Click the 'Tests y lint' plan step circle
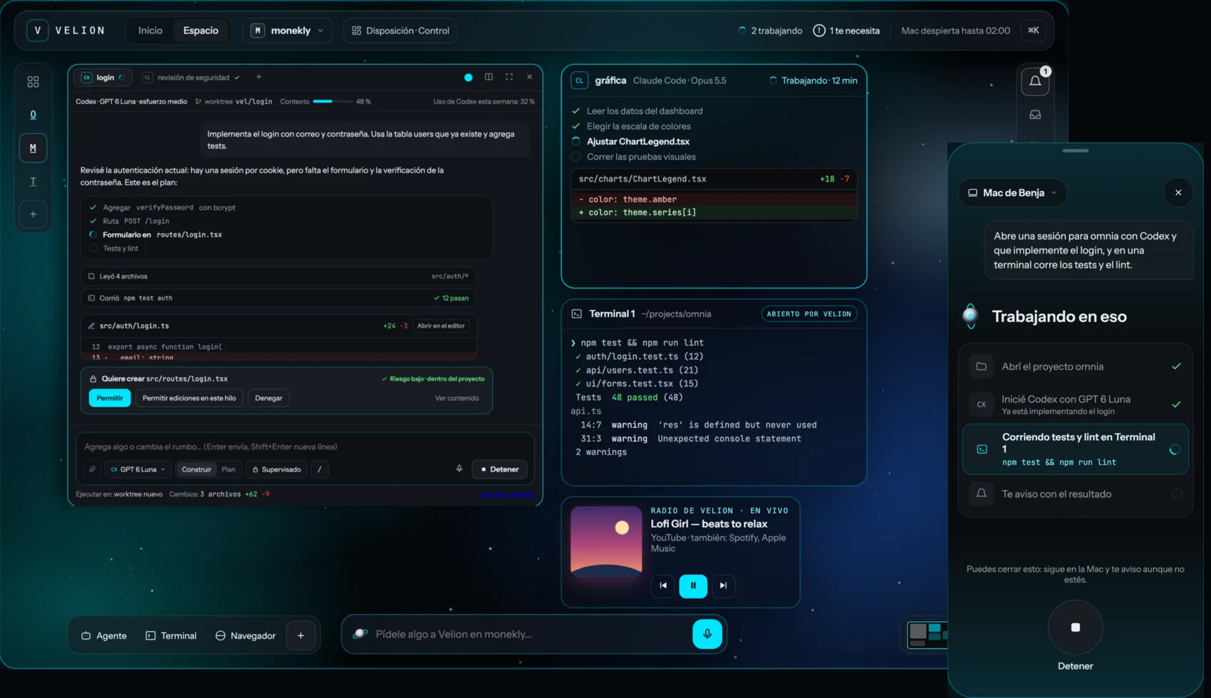The height and width of the screenshot is (698, 1211). click(x=93, y=249)
